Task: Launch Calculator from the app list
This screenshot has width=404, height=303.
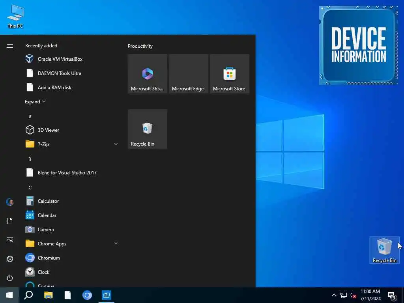Action: pyautogui.click(x=72, y=201)
